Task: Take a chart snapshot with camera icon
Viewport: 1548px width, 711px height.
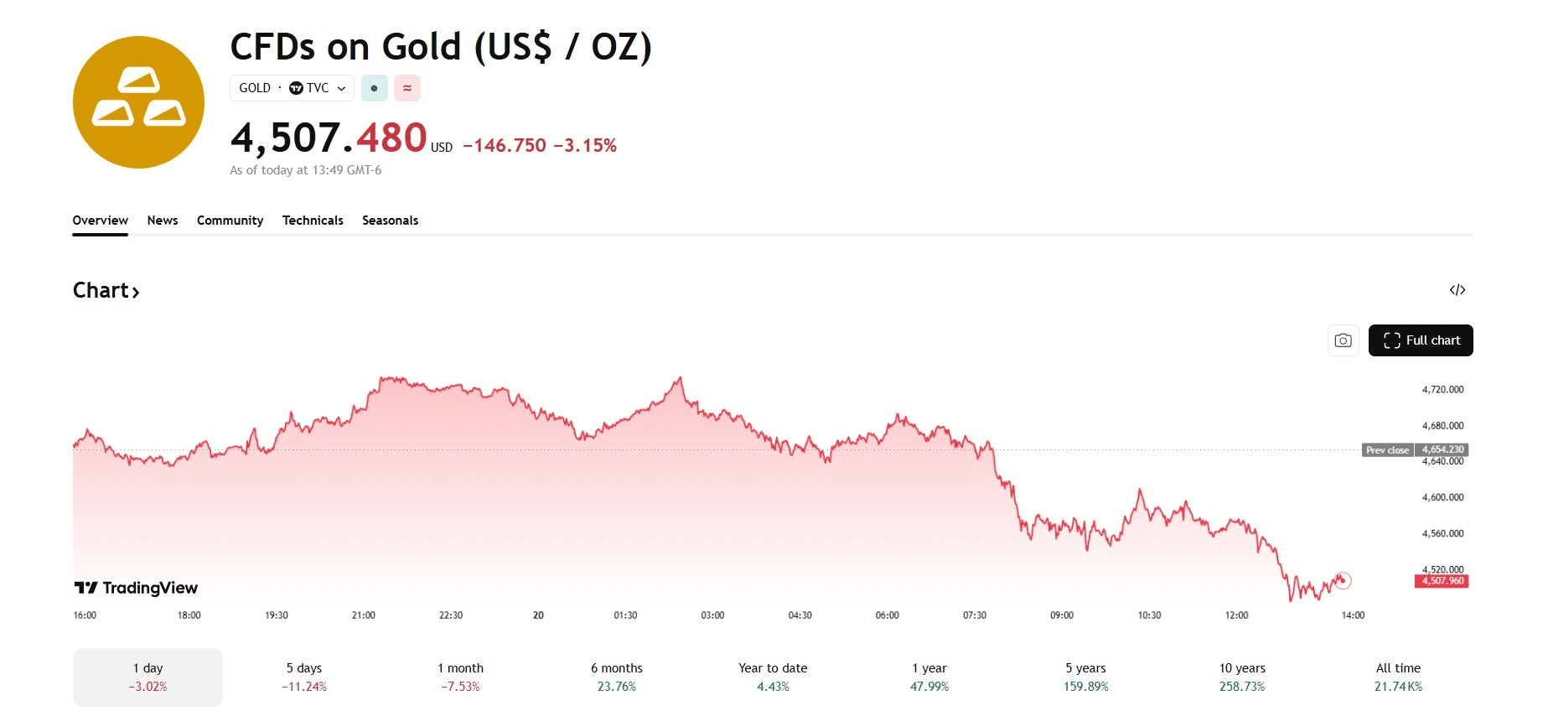Action: [1343, 340]
